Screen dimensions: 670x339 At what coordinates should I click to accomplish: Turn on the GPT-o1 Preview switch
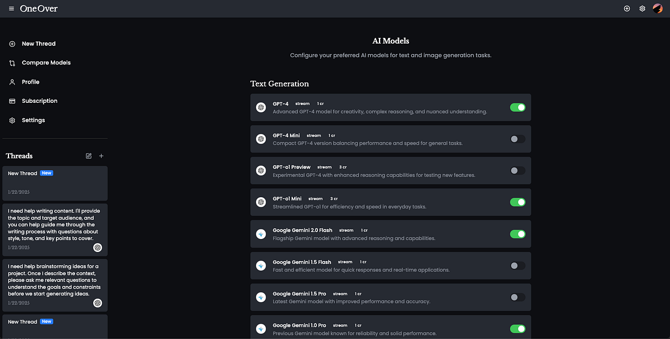pos(517,171)
